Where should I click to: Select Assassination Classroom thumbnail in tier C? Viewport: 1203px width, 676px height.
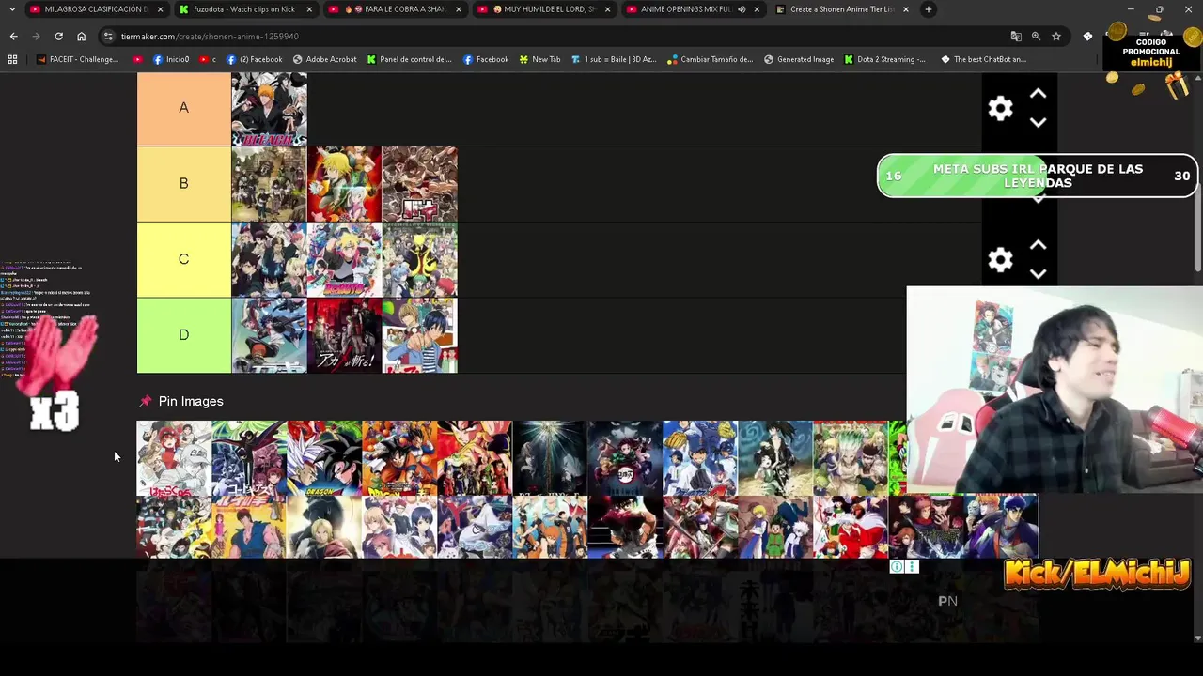point(419,260)
